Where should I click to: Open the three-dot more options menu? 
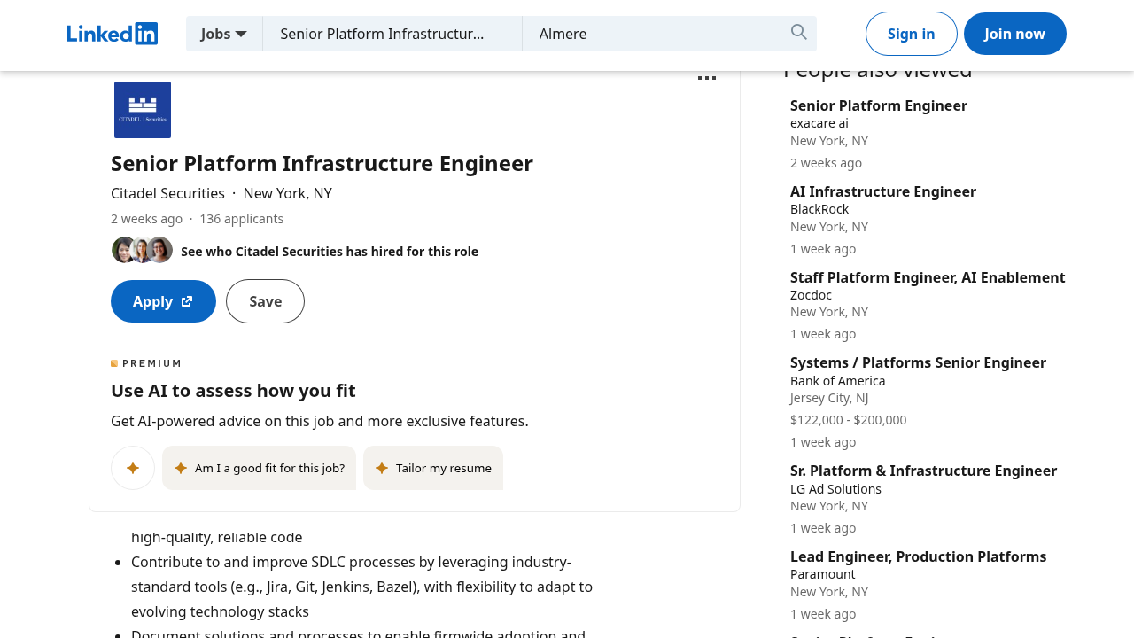[707, 78]
